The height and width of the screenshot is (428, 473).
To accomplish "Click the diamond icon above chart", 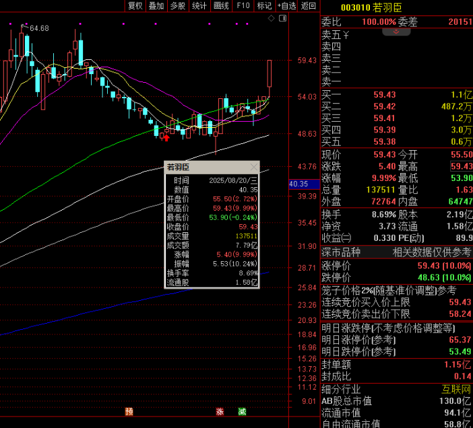I will click(x=271, y=19).
